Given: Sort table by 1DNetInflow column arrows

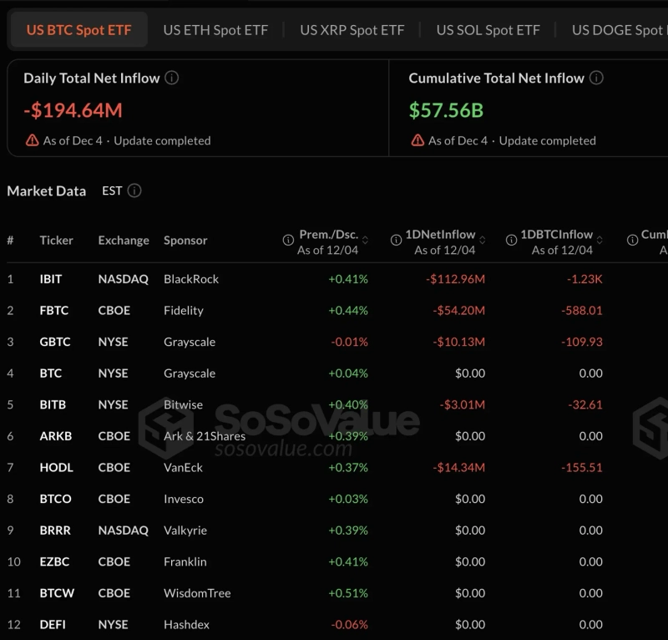Looking at the screenshot, I should [x=483, y=241].
